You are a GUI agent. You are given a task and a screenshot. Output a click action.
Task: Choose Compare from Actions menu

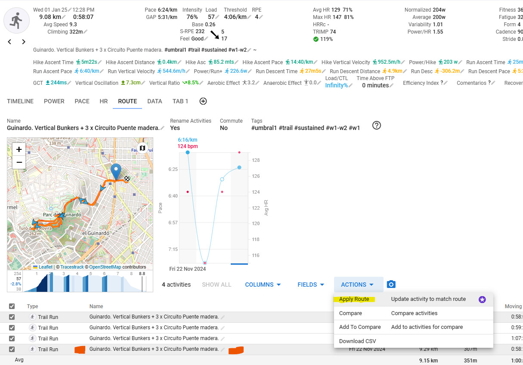pyautogui.click(x=413, y=313)
